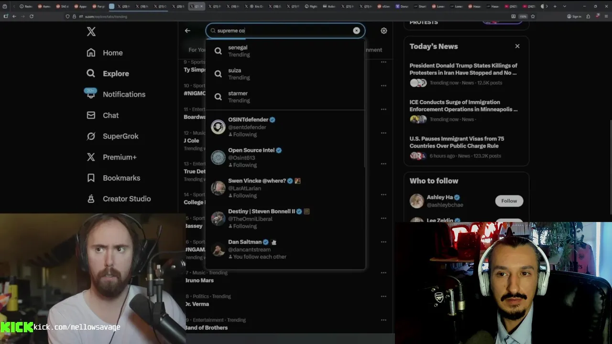Click Ashley Ha's avatar
This screenshot has height=344, width=612.
[x=416, y=201]
